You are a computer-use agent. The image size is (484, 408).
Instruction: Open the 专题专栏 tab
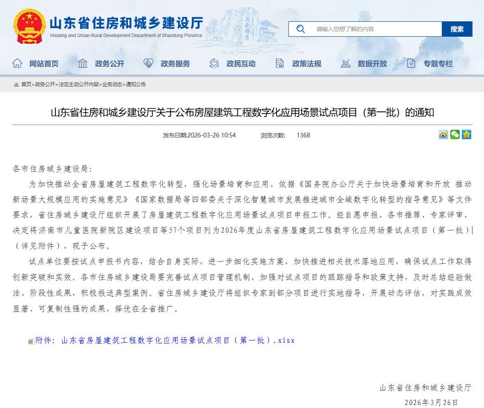[439, 63]
